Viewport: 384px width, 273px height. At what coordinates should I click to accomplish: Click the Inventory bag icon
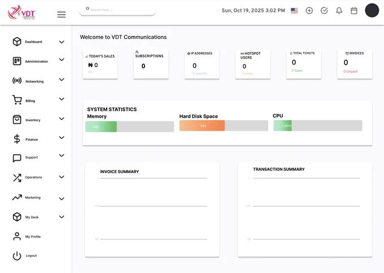17,120
